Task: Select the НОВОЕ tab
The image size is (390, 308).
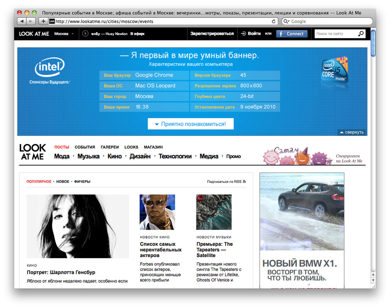Action: coord(63,182)
